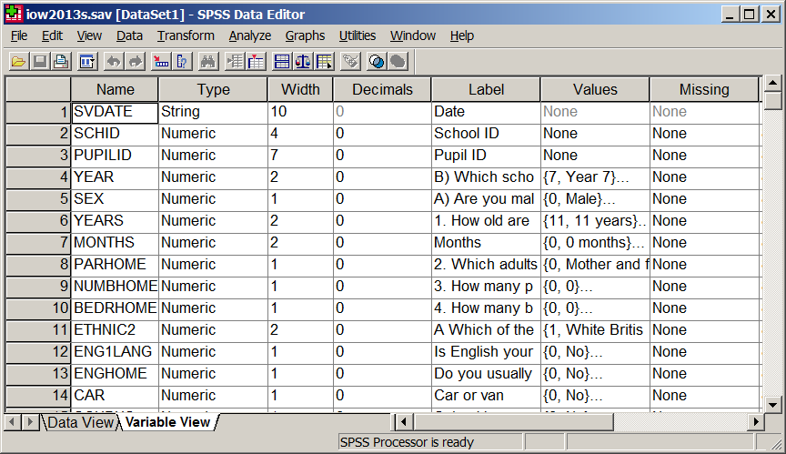Click the Missing column header
This screenshot has height=454, width=786.
(704, 89)
